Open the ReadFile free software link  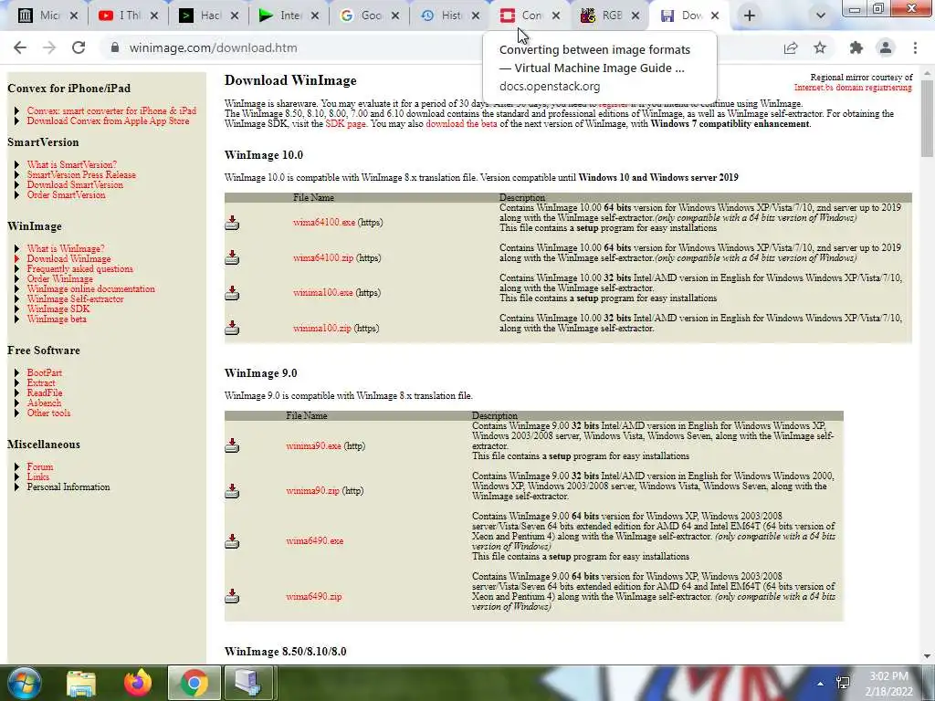pos(44,392)
